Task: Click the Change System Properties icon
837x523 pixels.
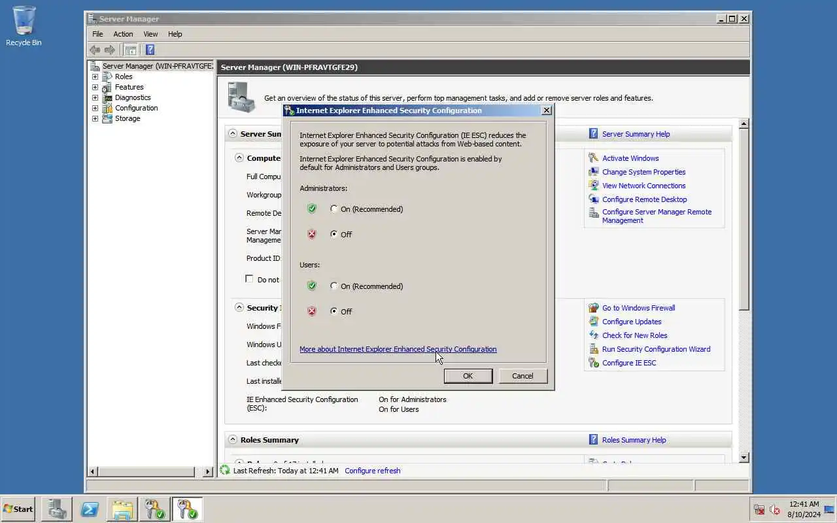Action: pos(594,172)
